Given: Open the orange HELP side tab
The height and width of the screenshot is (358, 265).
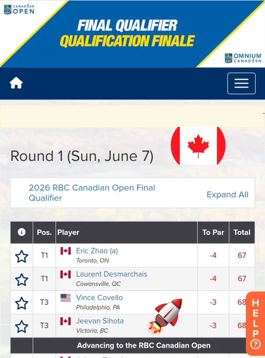Looking at the screenshot, I should (x=256, y=324).
